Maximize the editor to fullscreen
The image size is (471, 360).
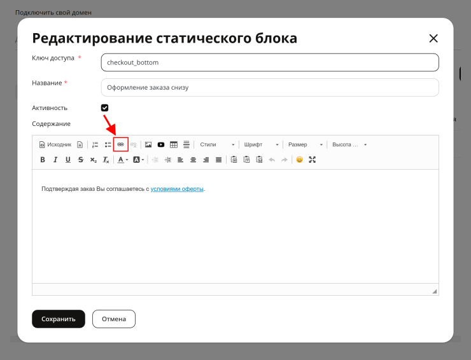313,160
